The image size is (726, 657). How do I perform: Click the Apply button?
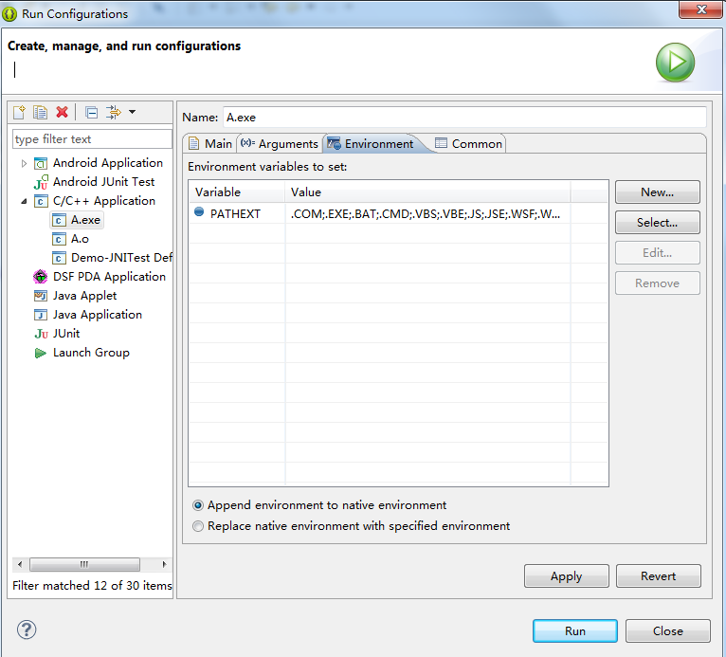[x=566, y=576]
